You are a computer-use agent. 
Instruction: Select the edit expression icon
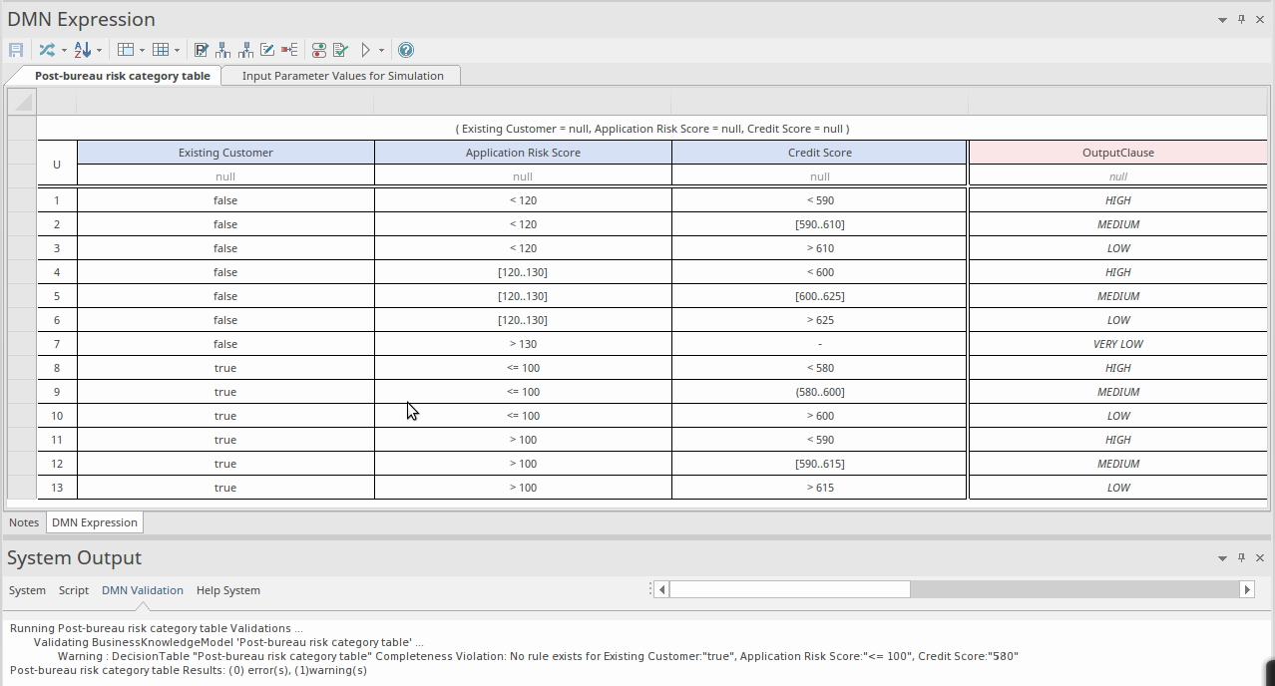pyautogui.click(x=267, y=50)
